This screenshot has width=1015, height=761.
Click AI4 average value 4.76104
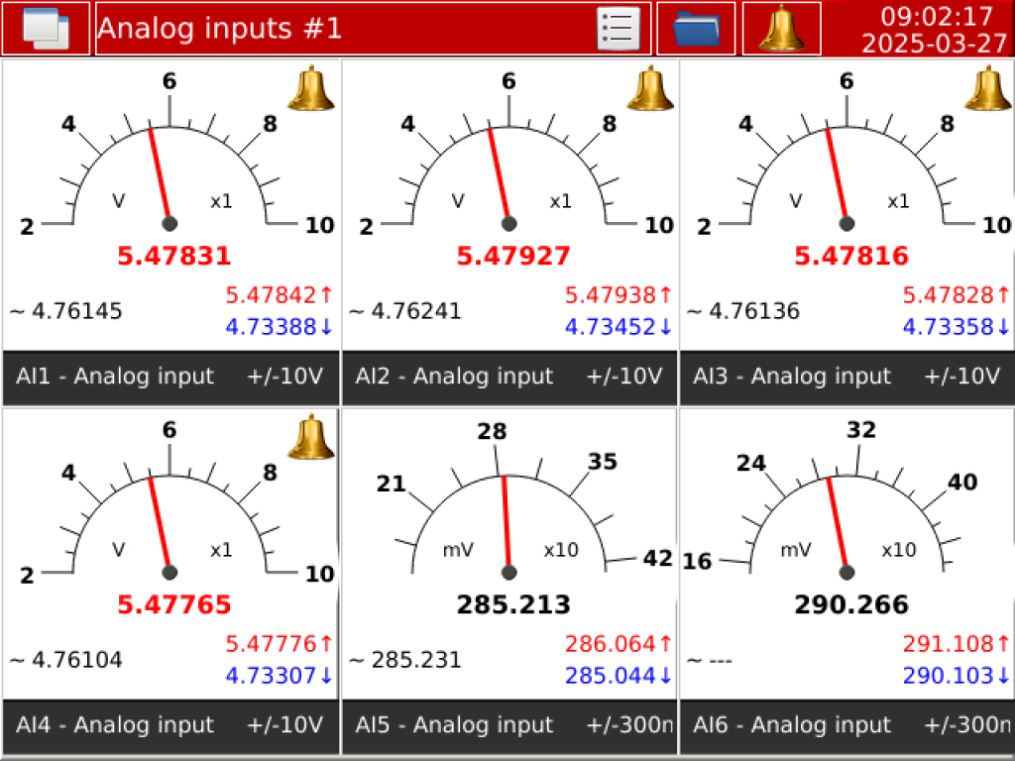[67, 660]
